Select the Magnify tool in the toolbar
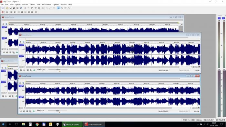This screenshot has width=226, height=127. click(x=62, y=8)
